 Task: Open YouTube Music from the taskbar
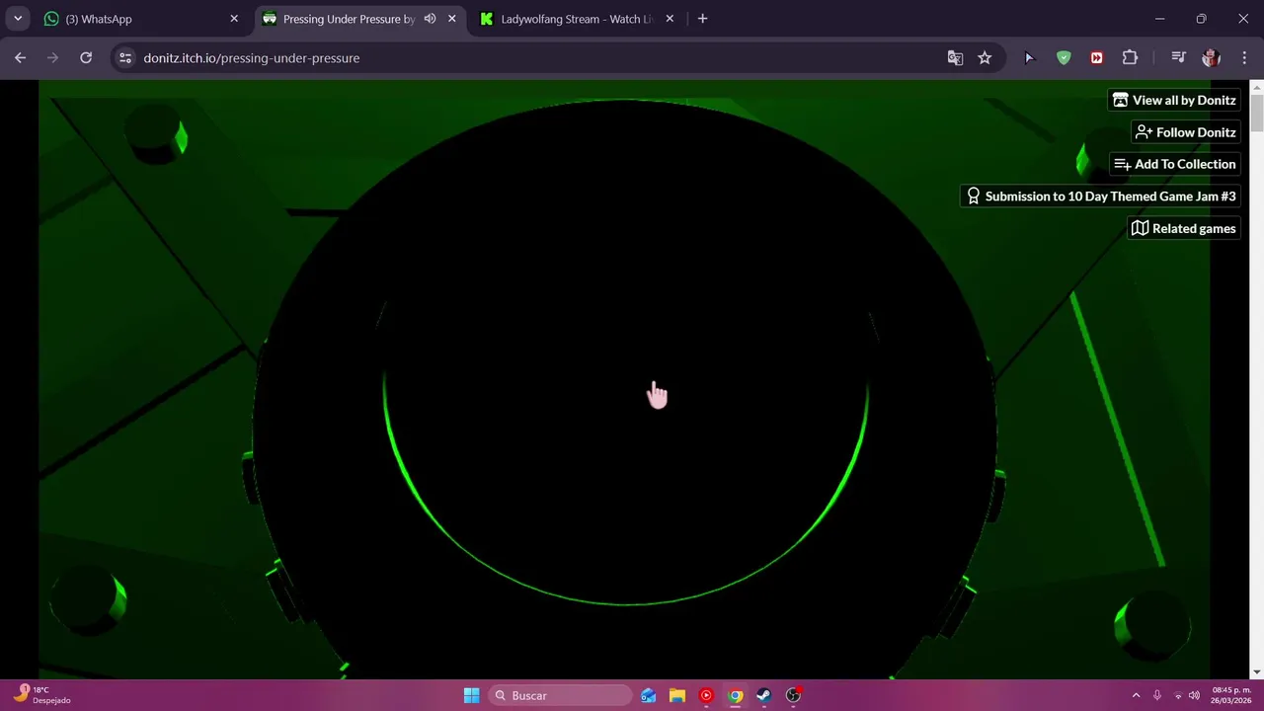point(706,695)
